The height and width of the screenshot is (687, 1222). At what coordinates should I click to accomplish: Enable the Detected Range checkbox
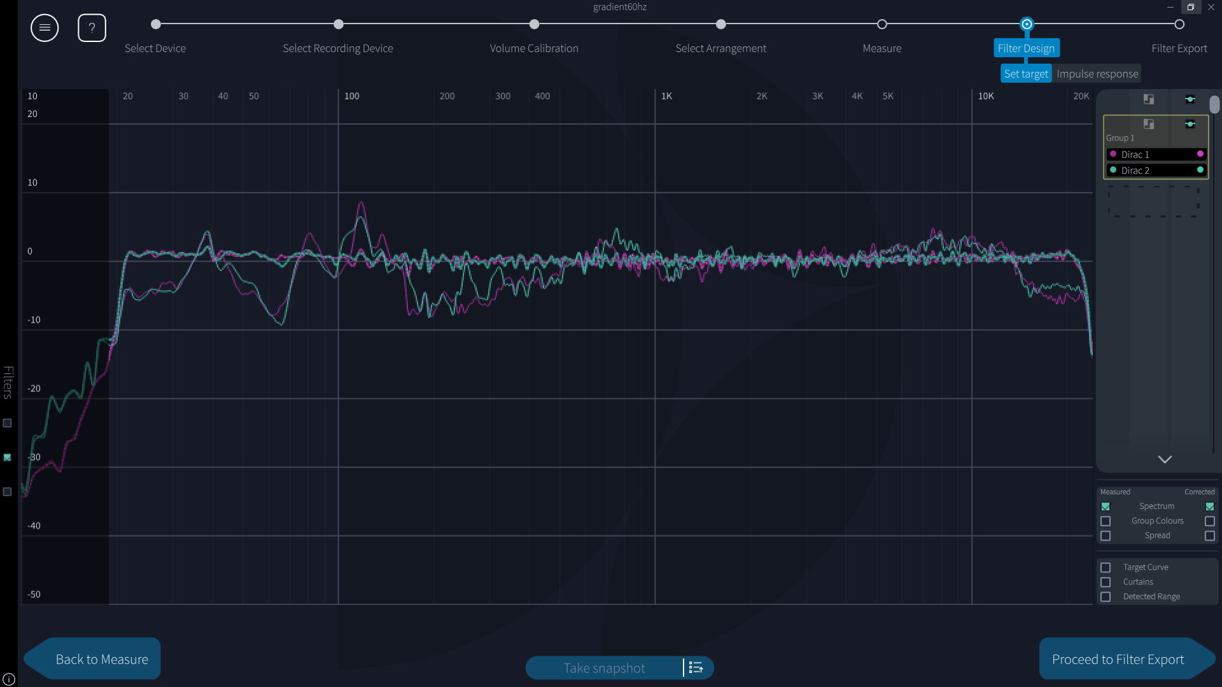[x=1106, y=597]
